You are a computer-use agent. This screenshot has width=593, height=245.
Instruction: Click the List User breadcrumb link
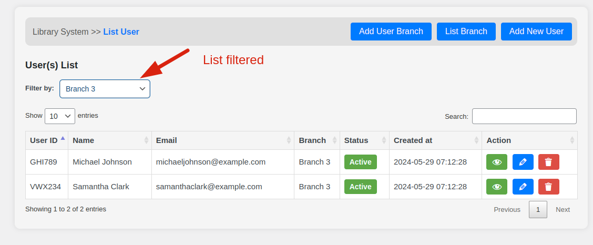pyautogui.click(x=121, y=32)
